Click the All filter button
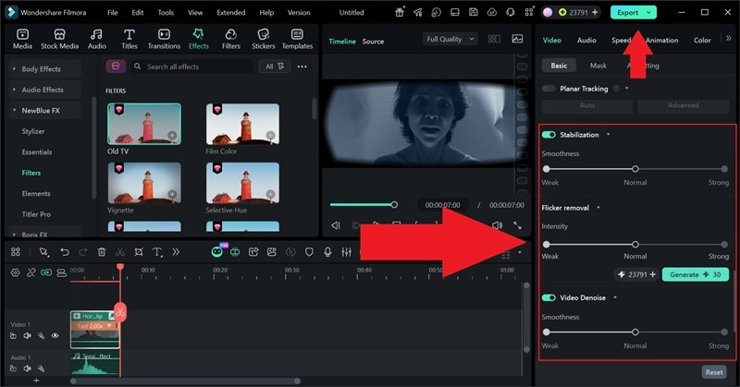Viewport: 740px width, 387px height. 274,67
